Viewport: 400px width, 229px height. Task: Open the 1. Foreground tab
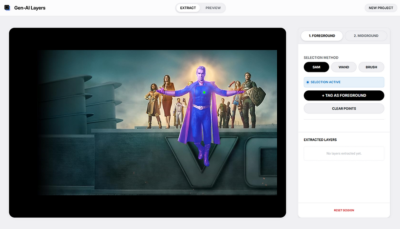[322, 36]
